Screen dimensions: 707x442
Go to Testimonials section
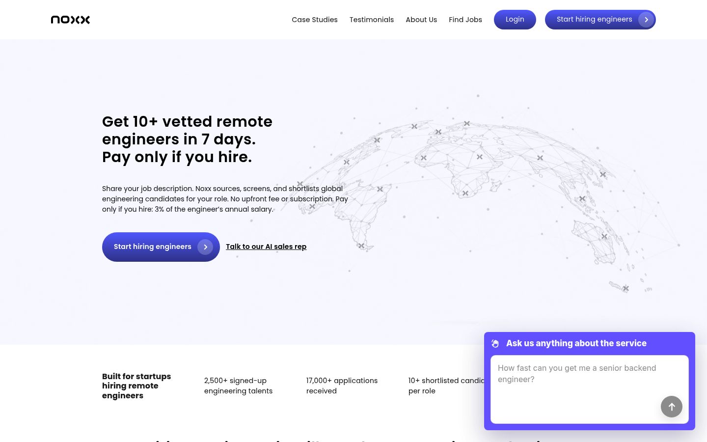[x=372, y=20]
